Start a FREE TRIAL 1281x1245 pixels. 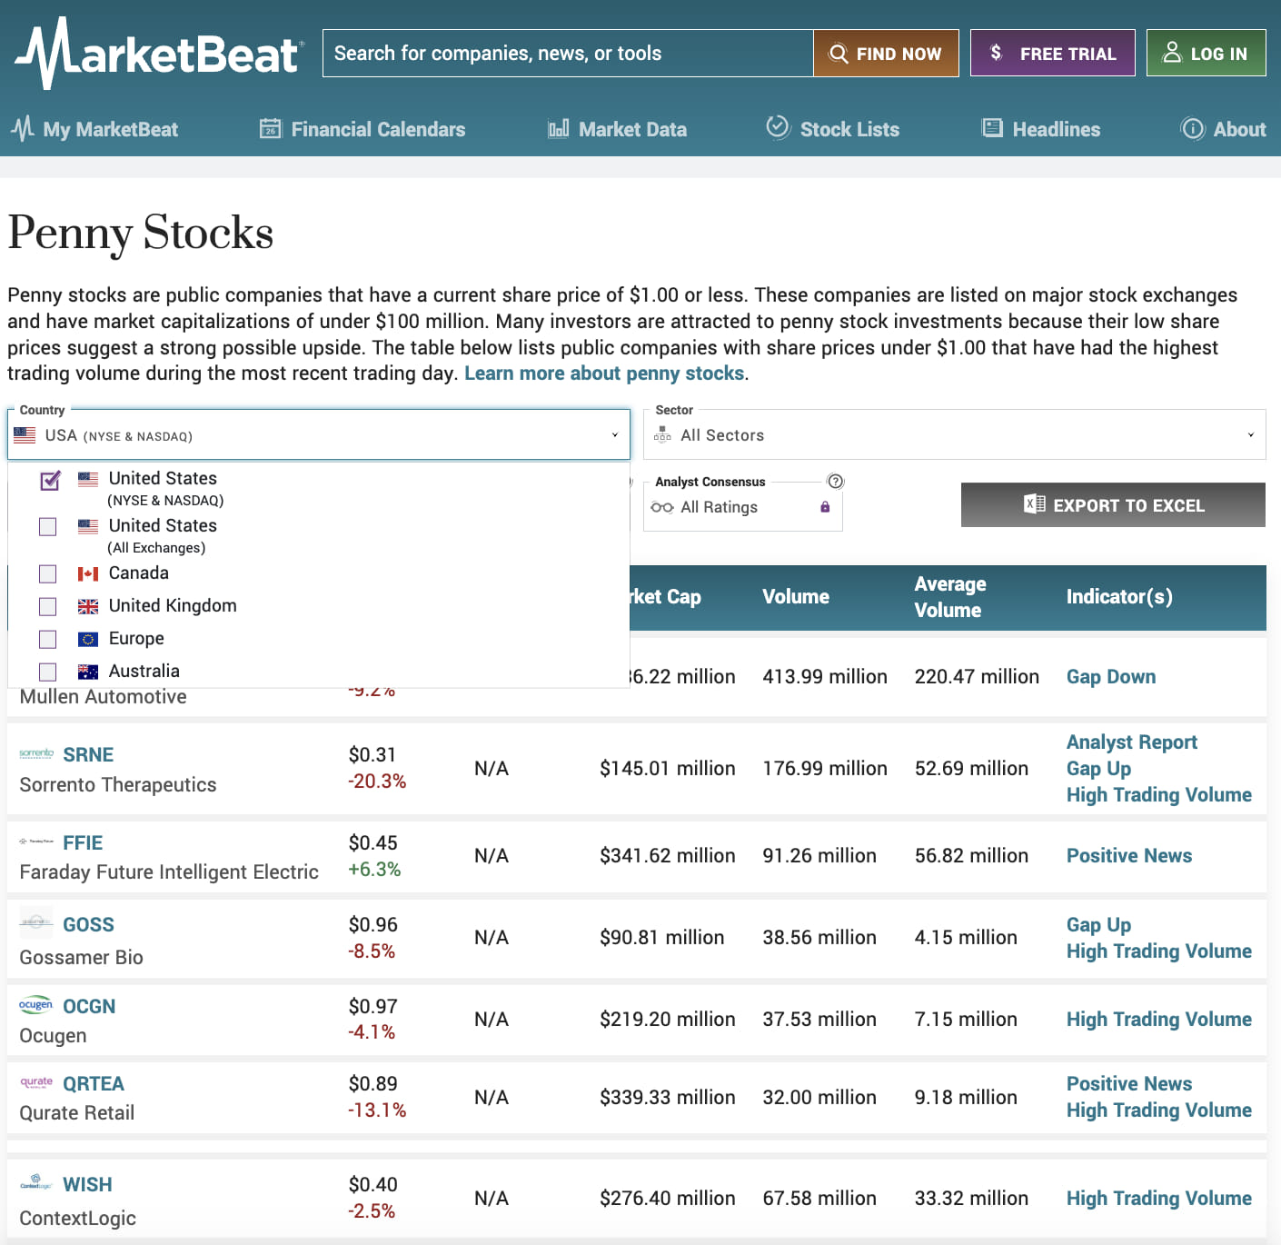pos(1053,54)
